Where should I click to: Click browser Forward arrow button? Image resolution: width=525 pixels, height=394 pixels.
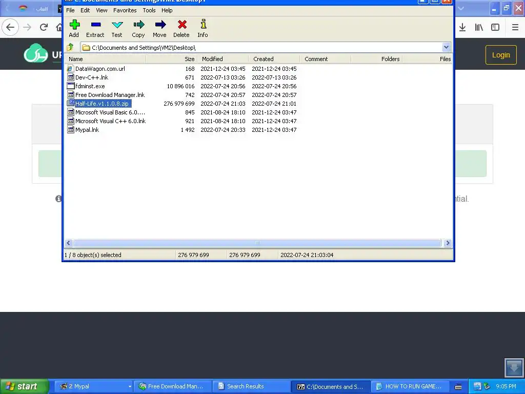(27, 27)
